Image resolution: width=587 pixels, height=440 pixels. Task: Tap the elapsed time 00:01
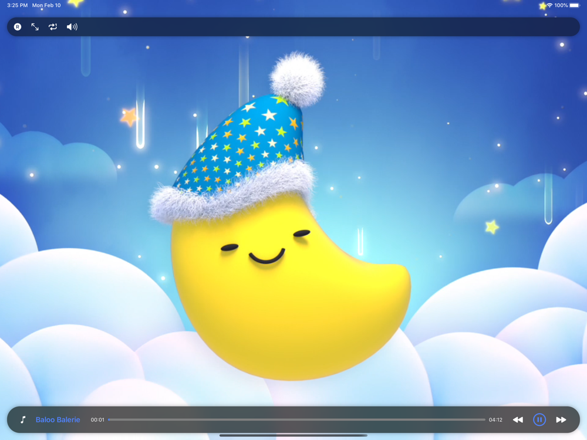coord(97,420)
